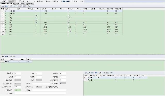Viewport: 165px width, 96px height.
Task: Click the green-highlighted field in the bottom form
Action: (x=18, y=90)
